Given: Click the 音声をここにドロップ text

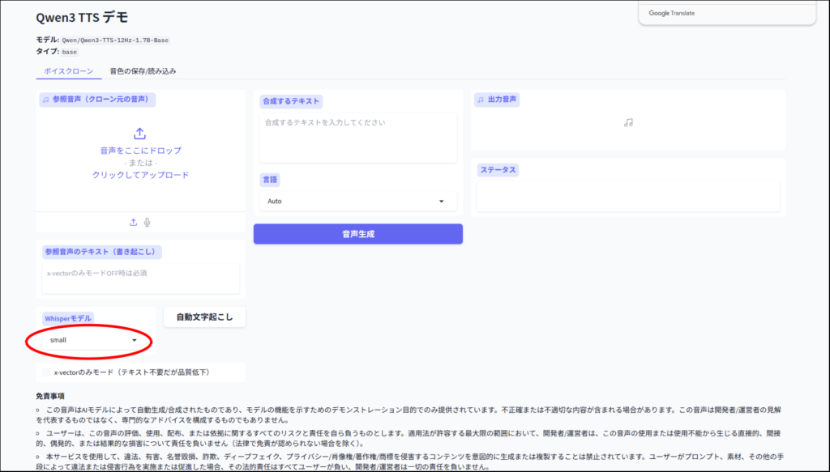Looking at the screenshot, I should 140,151.
